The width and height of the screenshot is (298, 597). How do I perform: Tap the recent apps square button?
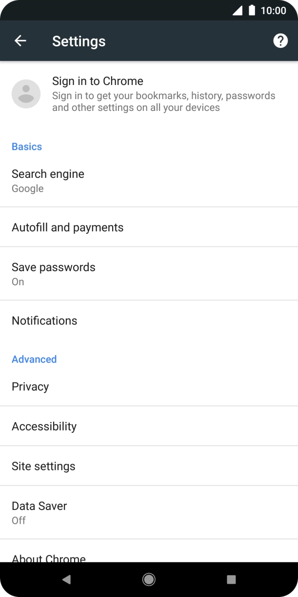[231, 579]
